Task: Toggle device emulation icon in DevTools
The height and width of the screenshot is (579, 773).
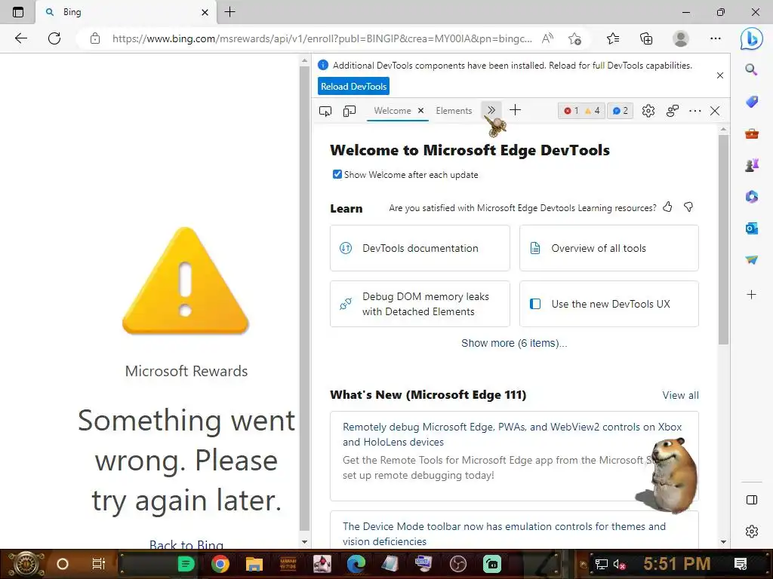Action: click(x=349, y=111)
